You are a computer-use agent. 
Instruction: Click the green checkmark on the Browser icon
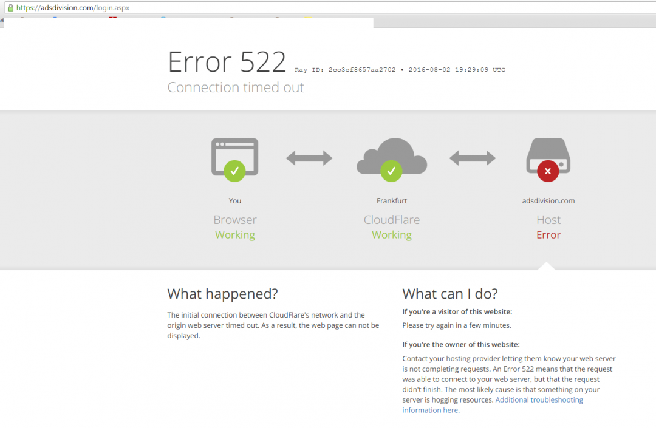234,171
